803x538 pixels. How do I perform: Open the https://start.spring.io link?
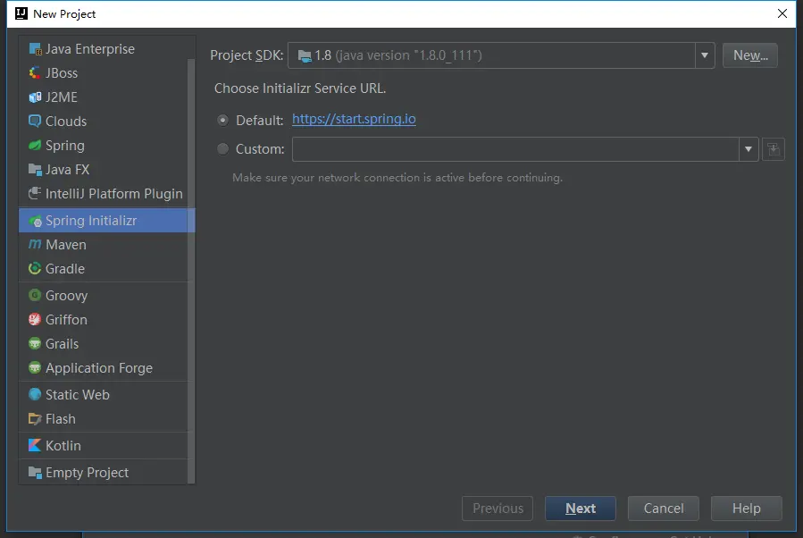pos(354,119)
